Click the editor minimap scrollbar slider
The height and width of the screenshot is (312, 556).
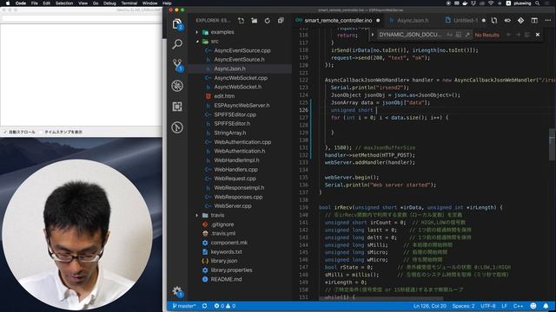(552, 145)
